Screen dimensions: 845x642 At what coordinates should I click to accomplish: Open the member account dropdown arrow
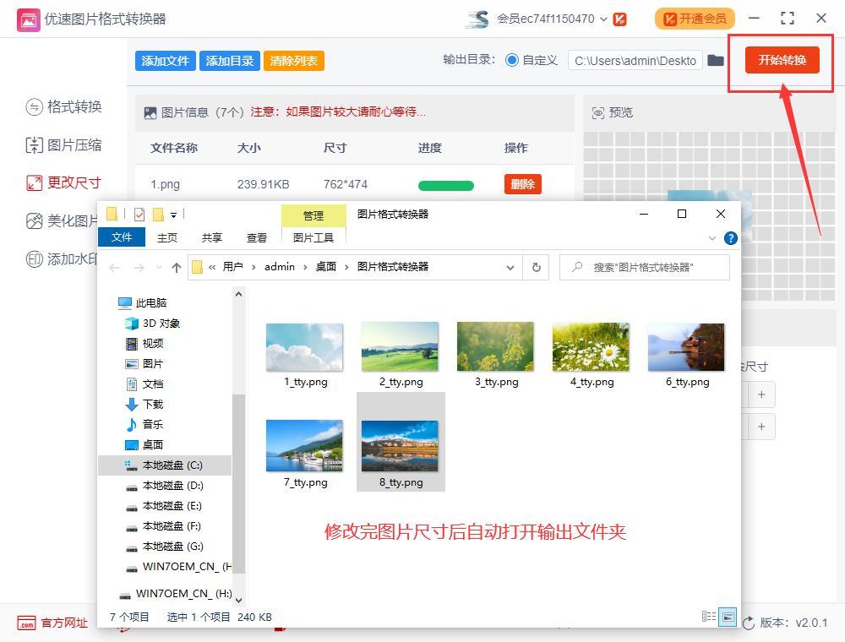point(603,19)
